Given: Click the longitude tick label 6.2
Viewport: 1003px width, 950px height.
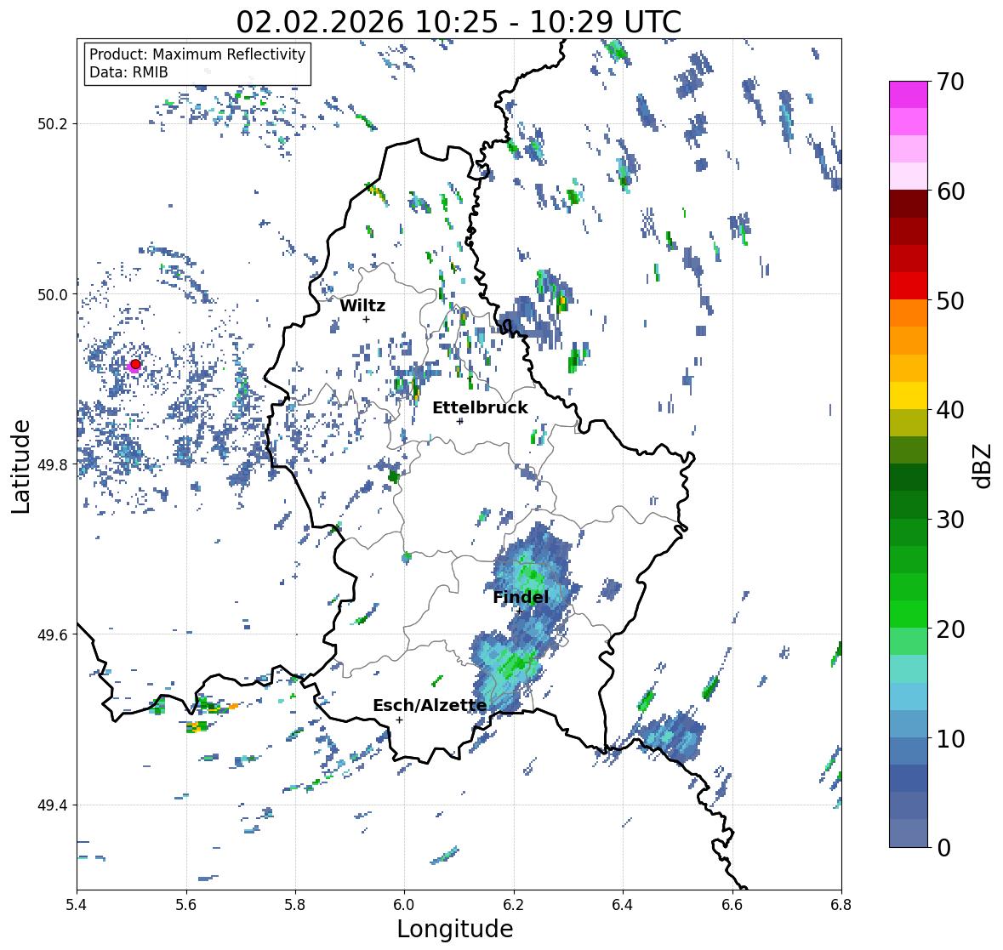Looking at the screenshot, I should 514,905.
